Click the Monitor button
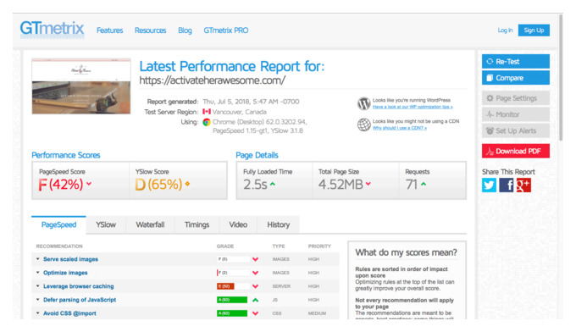576x332 pixels. (516, 114)
